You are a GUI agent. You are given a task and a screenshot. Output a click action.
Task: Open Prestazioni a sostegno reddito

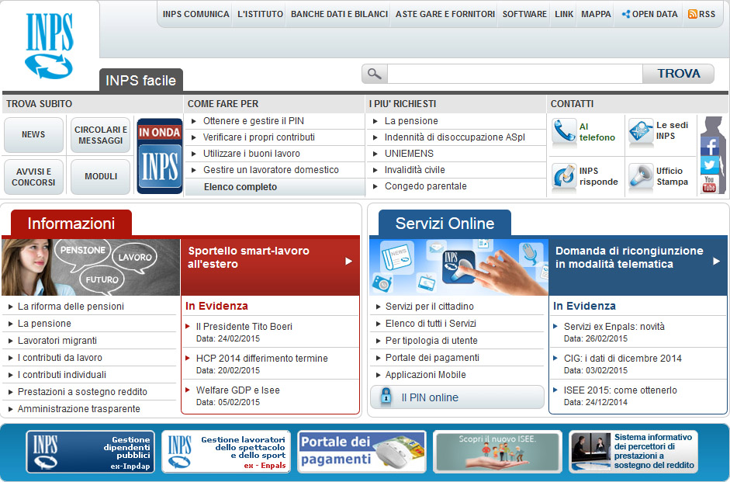82,392
